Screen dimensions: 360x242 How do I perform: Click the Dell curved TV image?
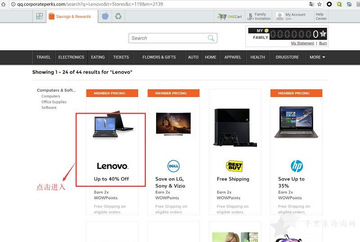click(173, 124)
